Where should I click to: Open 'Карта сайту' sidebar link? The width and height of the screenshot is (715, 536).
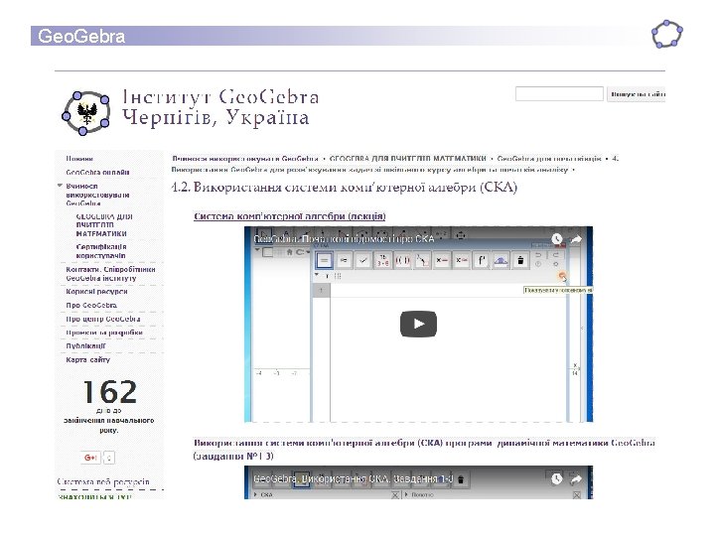pos(88,359)
